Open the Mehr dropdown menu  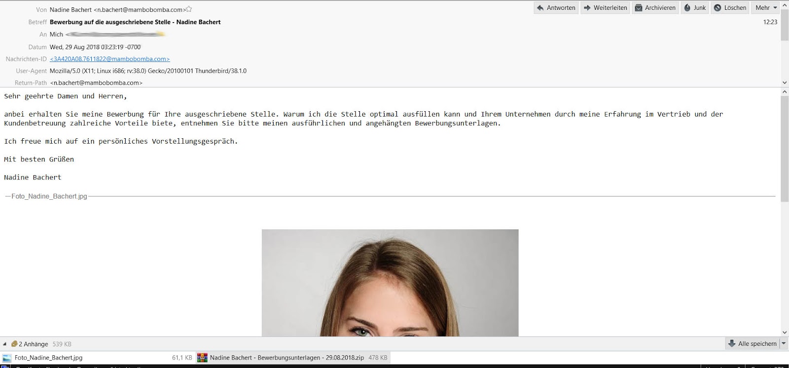[x=765, y=8]
